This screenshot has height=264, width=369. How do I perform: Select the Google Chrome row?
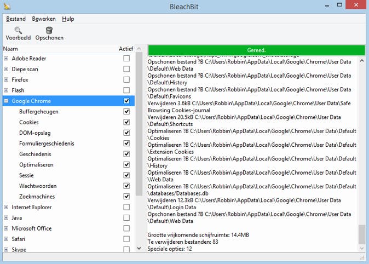(69, 101)
